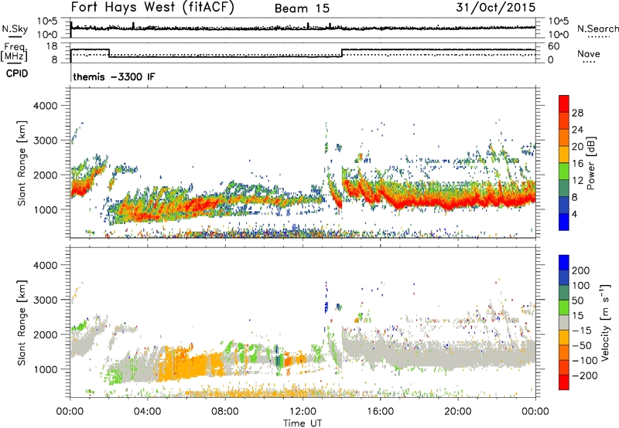Click the '28' value on power colorbar
Image resolution: width=619 pixels, height=428 pixels.
click(x=577, y=113)
